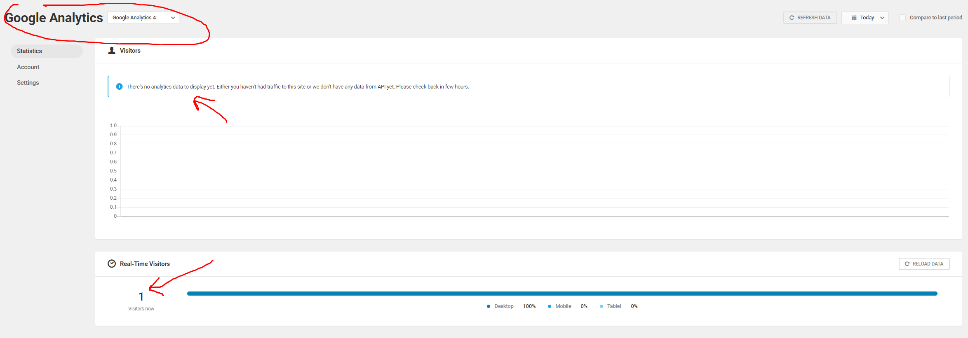Open the Statistics section in sidebar
Viewport: 968px width, 338px height.
pos(47,51)
